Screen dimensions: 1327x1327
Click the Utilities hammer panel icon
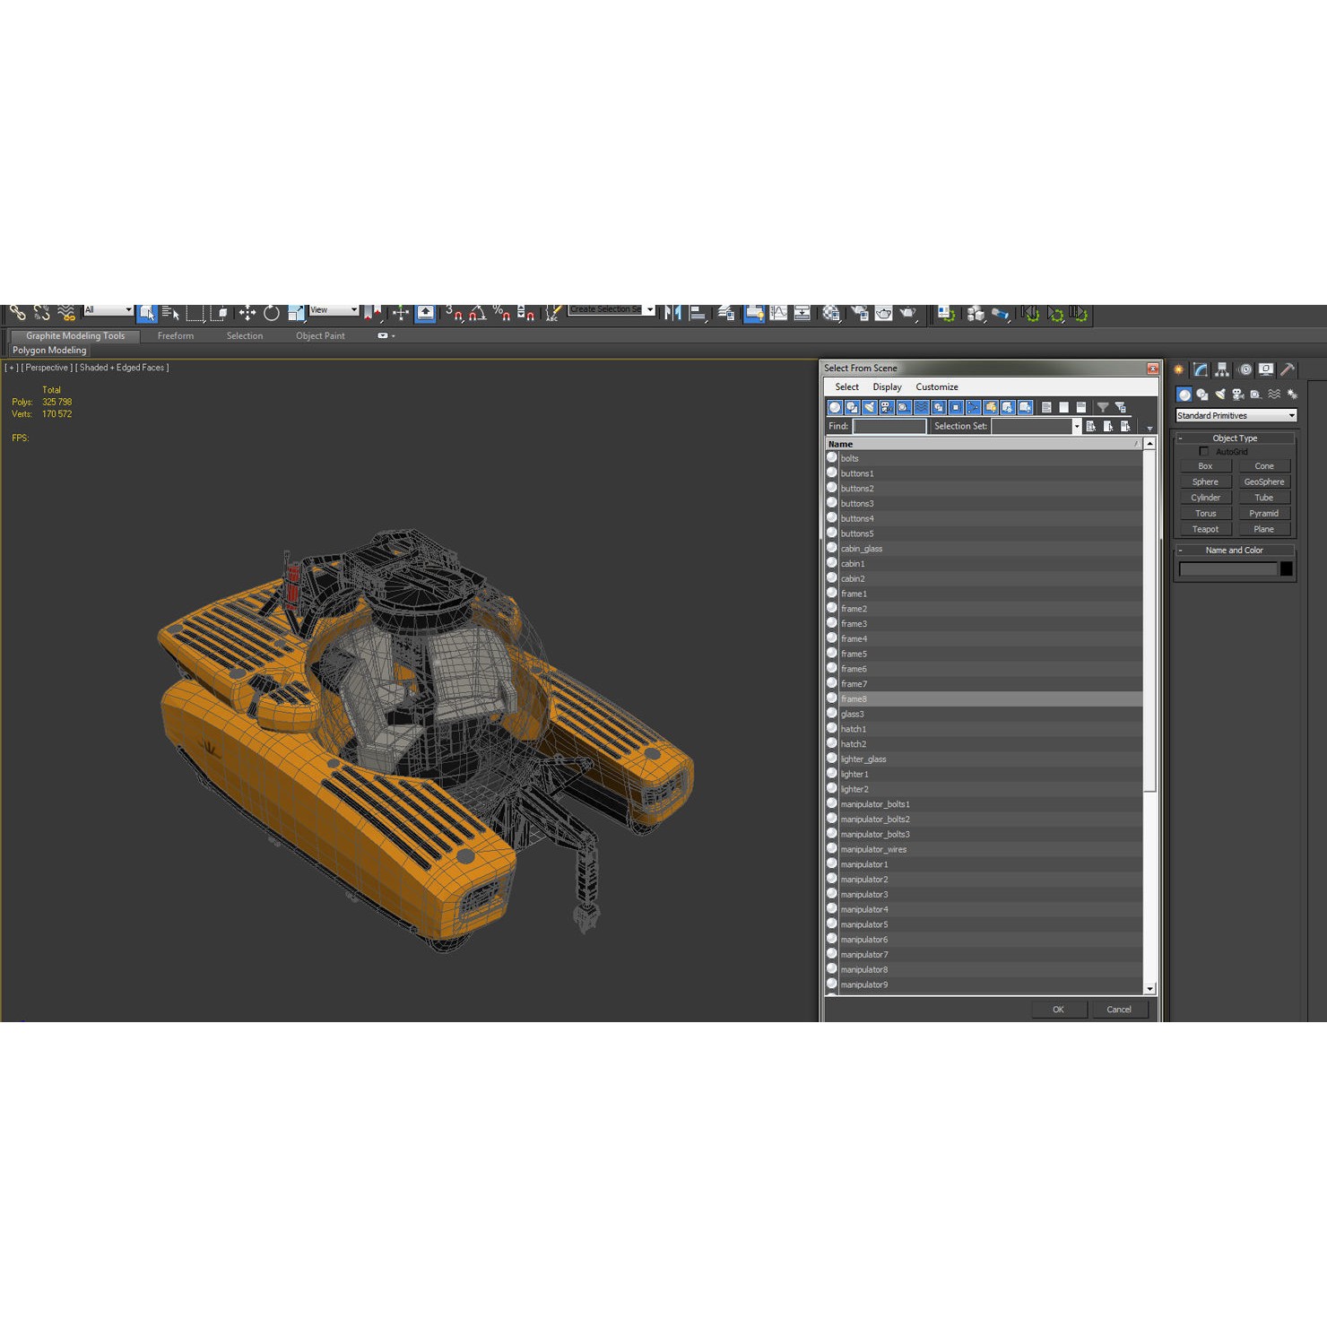click(1288, 369)
